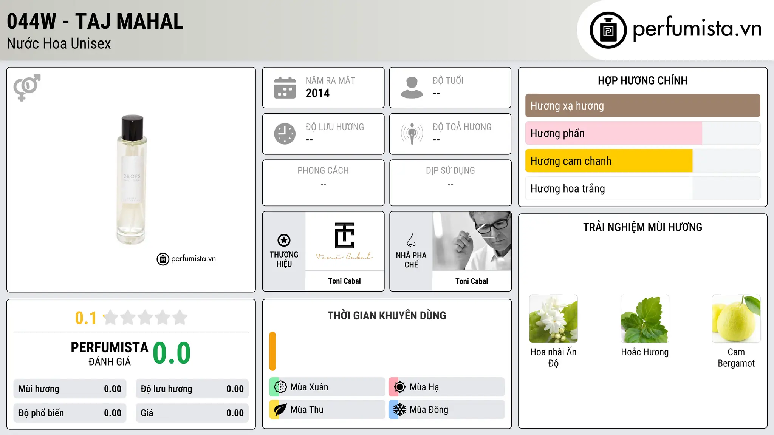Click the ĐỘ TOẢ HƯƠNG label
774x435 pixels.
[x=462, y=127]
